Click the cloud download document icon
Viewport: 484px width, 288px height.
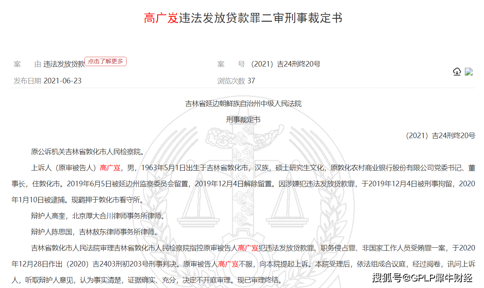(457, 72)
